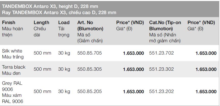This screenshot has height=106, width=220.
Task: Click the Vietnamese "Ray TANDEMBOX Antaro X3" subtitle
Action: (x=59, y=12)
